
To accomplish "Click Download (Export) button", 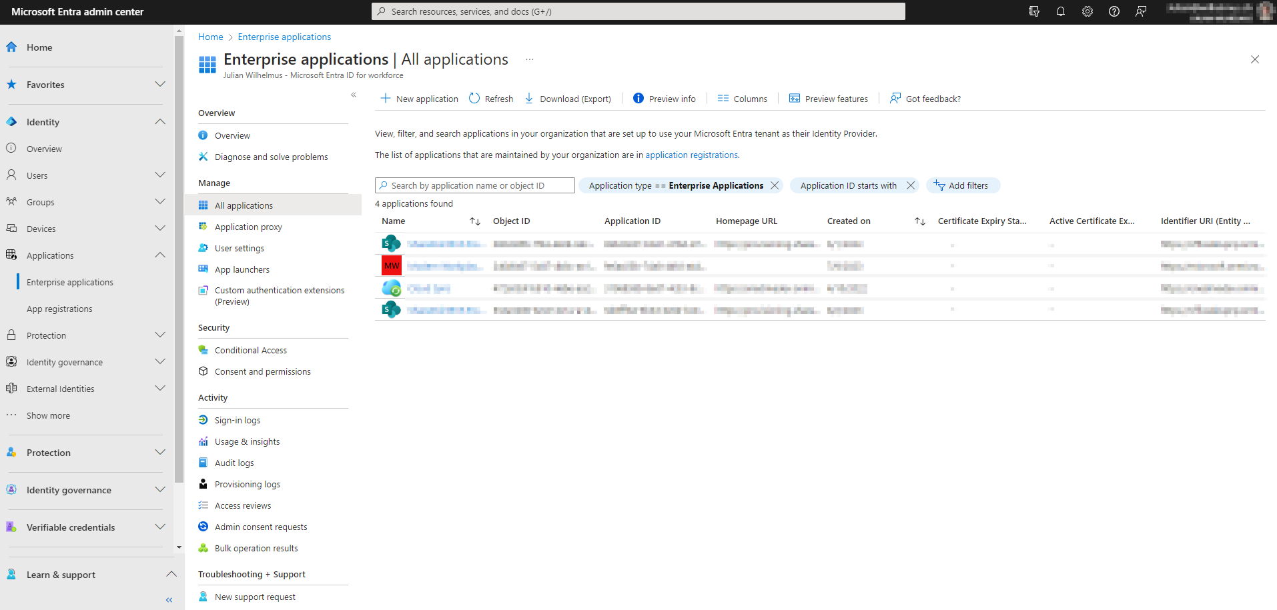I will coord(568,99).
